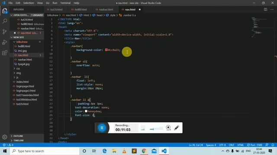Click the .navbar li a breadcrumb
This screenshot has height=155, width=277.
pyautogui.click(x=129, y=15)
